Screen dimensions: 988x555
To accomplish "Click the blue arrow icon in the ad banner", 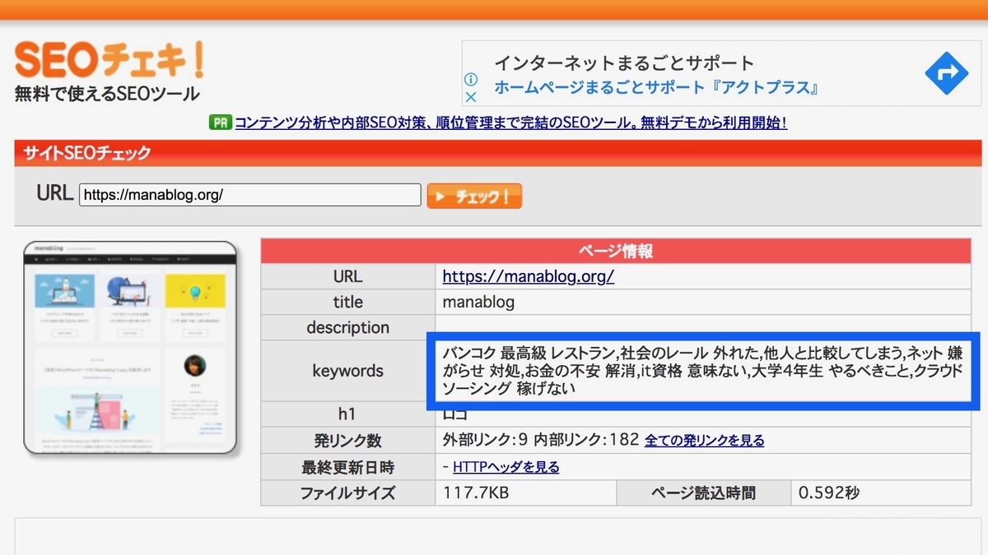I will (x=946, y=73).
